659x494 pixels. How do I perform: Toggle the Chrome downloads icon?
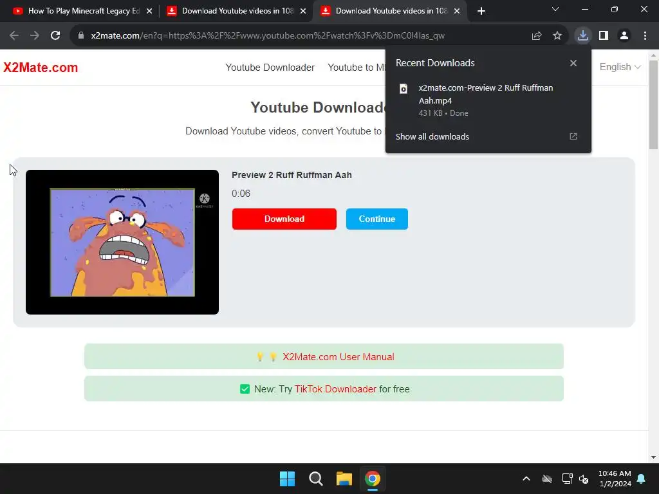[x=583, y=36]
